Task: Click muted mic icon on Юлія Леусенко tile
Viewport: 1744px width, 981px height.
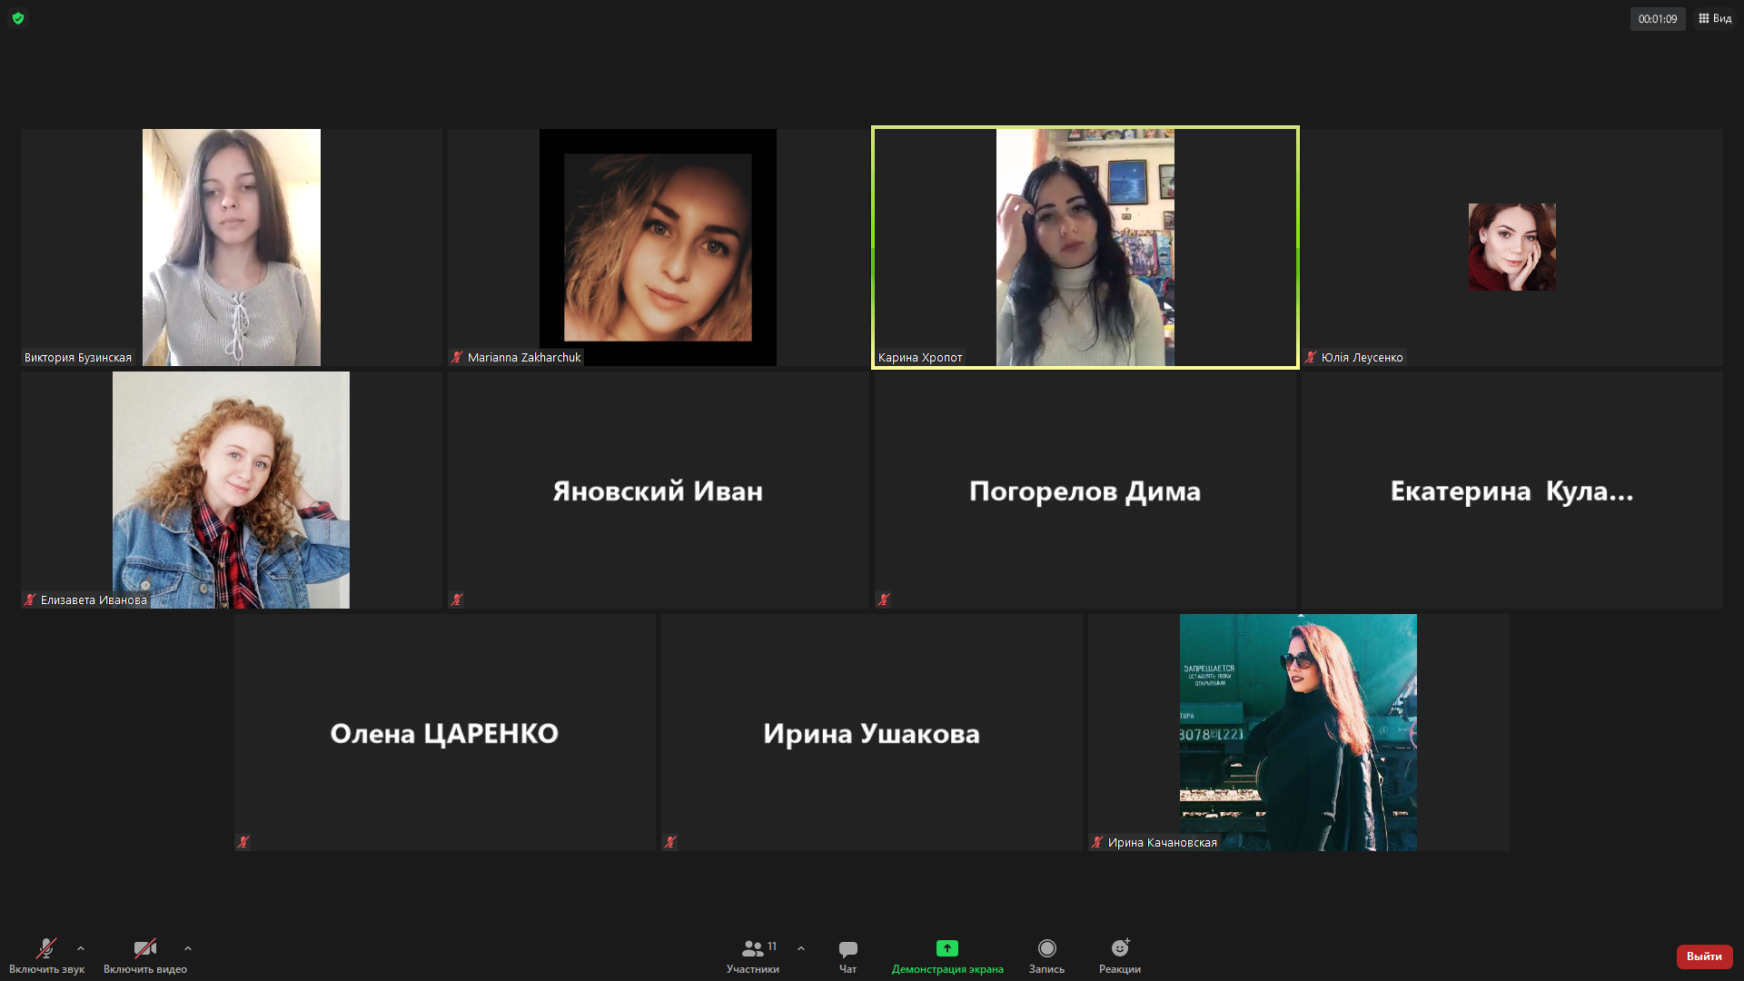Action: click(x=1311, y=358)
